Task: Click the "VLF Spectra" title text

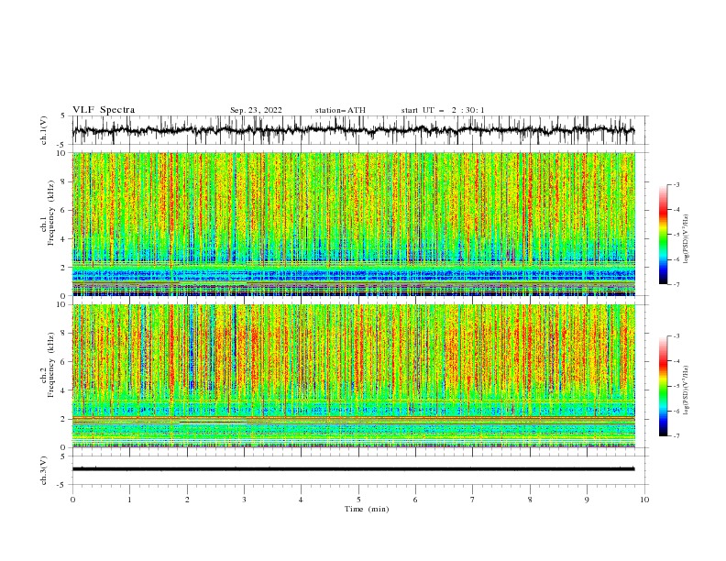Action: tap(104, 110)
